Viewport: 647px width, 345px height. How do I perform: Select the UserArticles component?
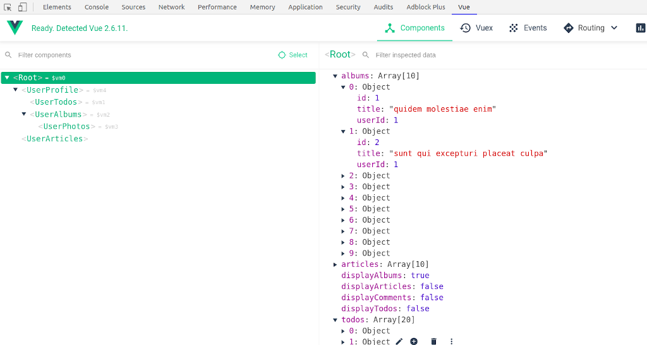54,139
